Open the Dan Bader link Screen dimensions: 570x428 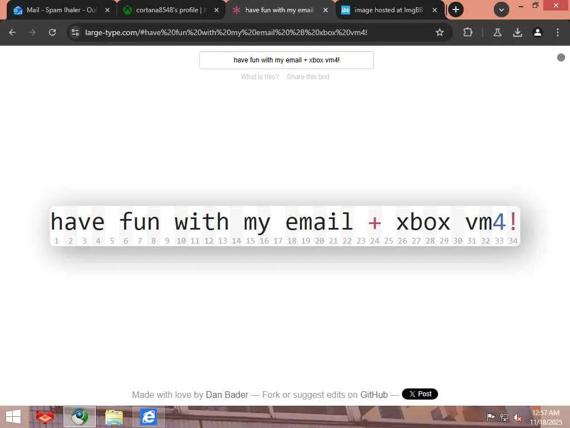coord(227,395)
